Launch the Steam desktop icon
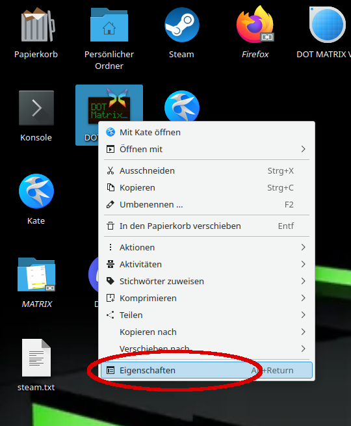This screenshot has height=426, width=351. [x=181, y=25]
